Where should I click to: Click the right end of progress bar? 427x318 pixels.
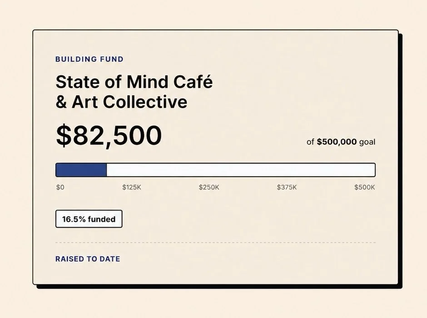click(373, 170)
